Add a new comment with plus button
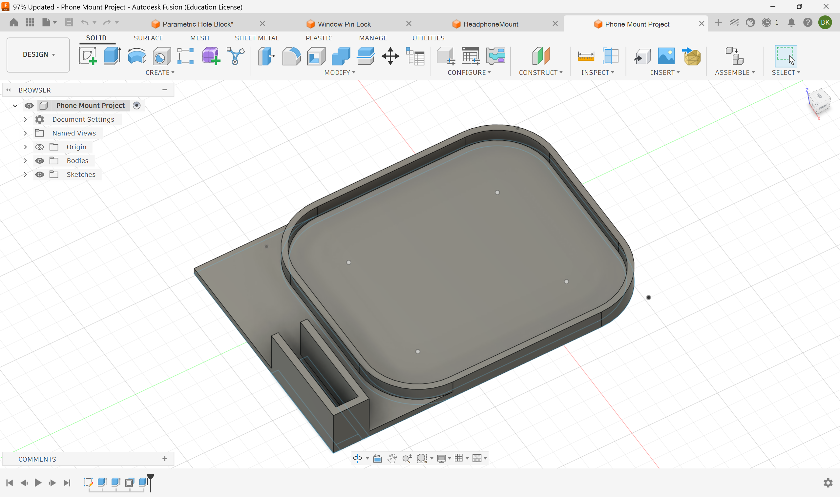The width and height of the screenshot is (840, 497). (164, 459)
